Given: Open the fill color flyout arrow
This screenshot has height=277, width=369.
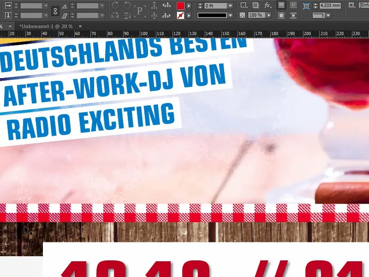Looking at the screenshot, I should coord(189,6).
